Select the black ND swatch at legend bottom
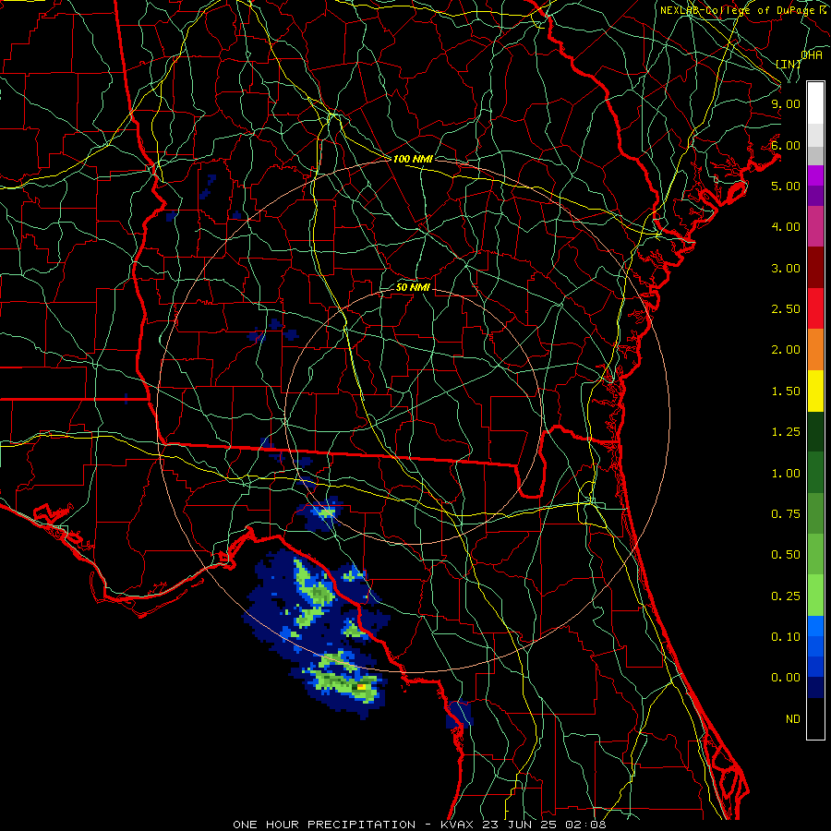Viewport: 831px width, 831px height. coord(815,718)
